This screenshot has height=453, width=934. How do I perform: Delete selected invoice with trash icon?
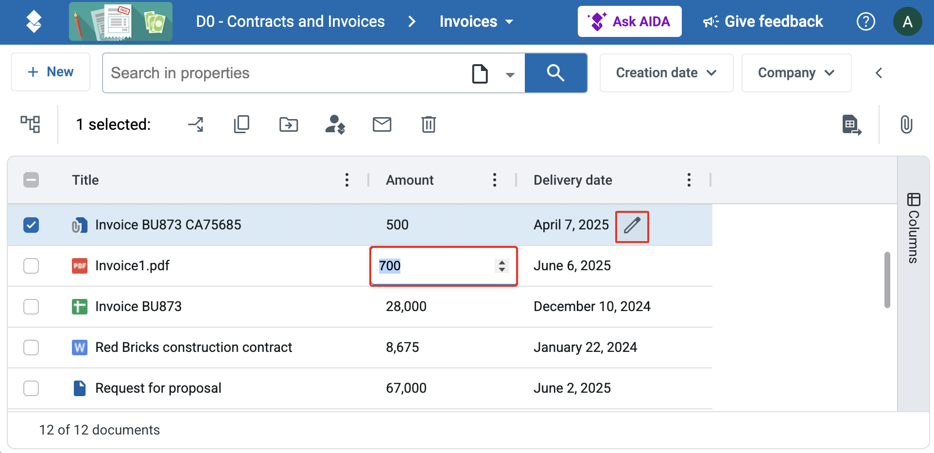(x=429, y=124)
